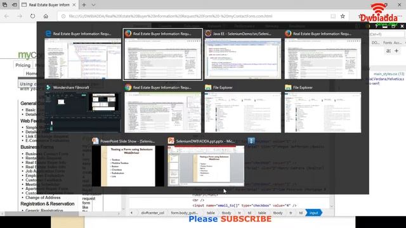Image resolution: width=406 pixels, height=228 pixels.
Task: Select the <br /> code line in DevTools
Action: pos(199,200)
